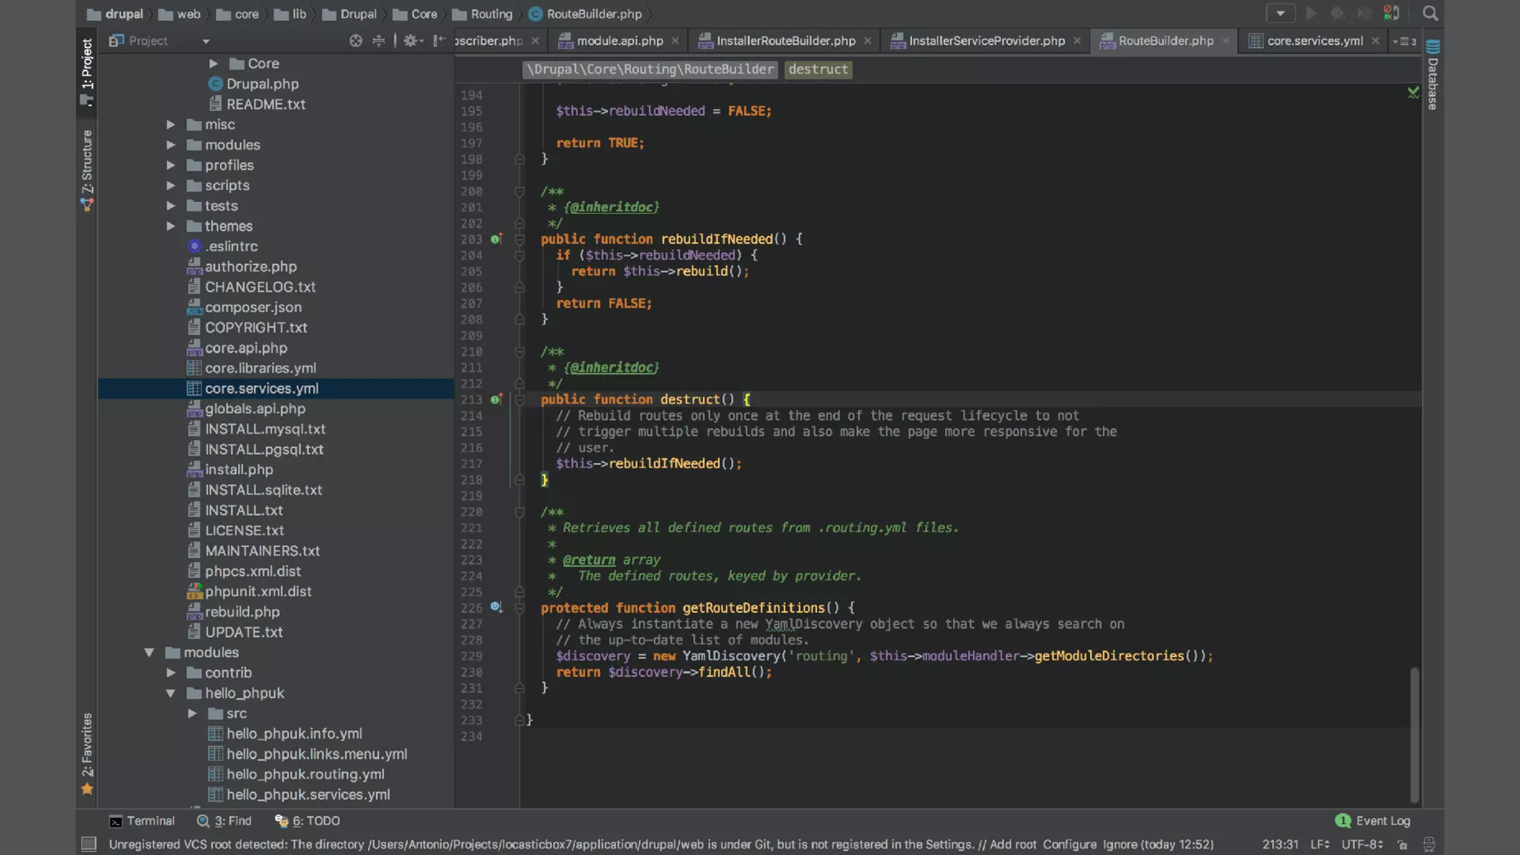Toggle tool window buttons icon in status bar
The width and height of the screenshot is (1520, 855).
pos(89,844)
